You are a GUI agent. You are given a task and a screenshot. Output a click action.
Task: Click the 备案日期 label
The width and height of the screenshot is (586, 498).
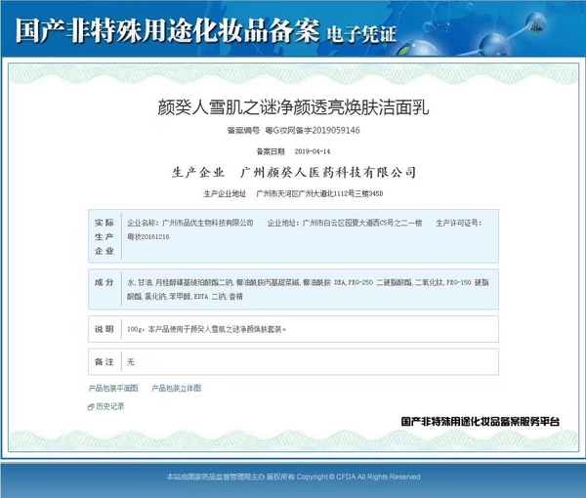pos(271,151)
